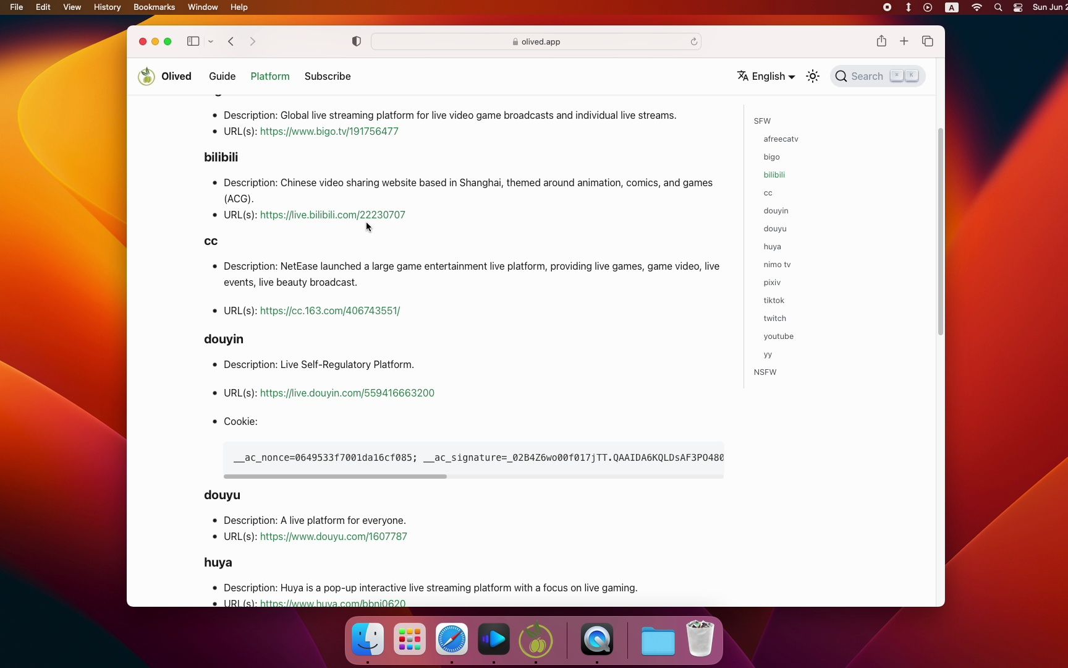
Task: Jump to SFW in the table of contents
Action: pos(762,121)
